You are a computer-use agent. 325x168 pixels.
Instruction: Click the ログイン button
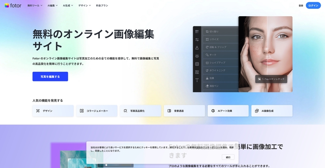[x=313, y=6]
